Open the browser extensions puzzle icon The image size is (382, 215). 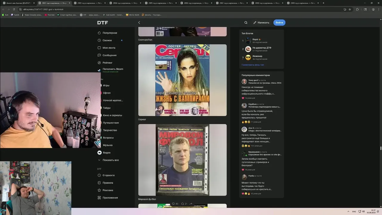click(x=357, y=9)
